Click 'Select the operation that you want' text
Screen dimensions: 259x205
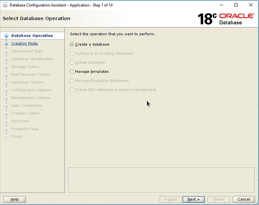tap(113, 34)
